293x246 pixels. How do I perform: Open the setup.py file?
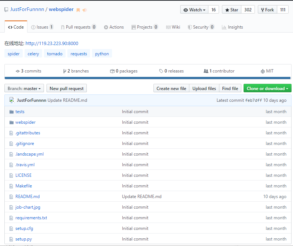click(23, 239)
